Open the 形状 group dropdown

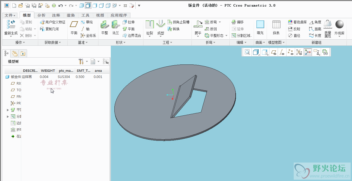coord(120,42)
